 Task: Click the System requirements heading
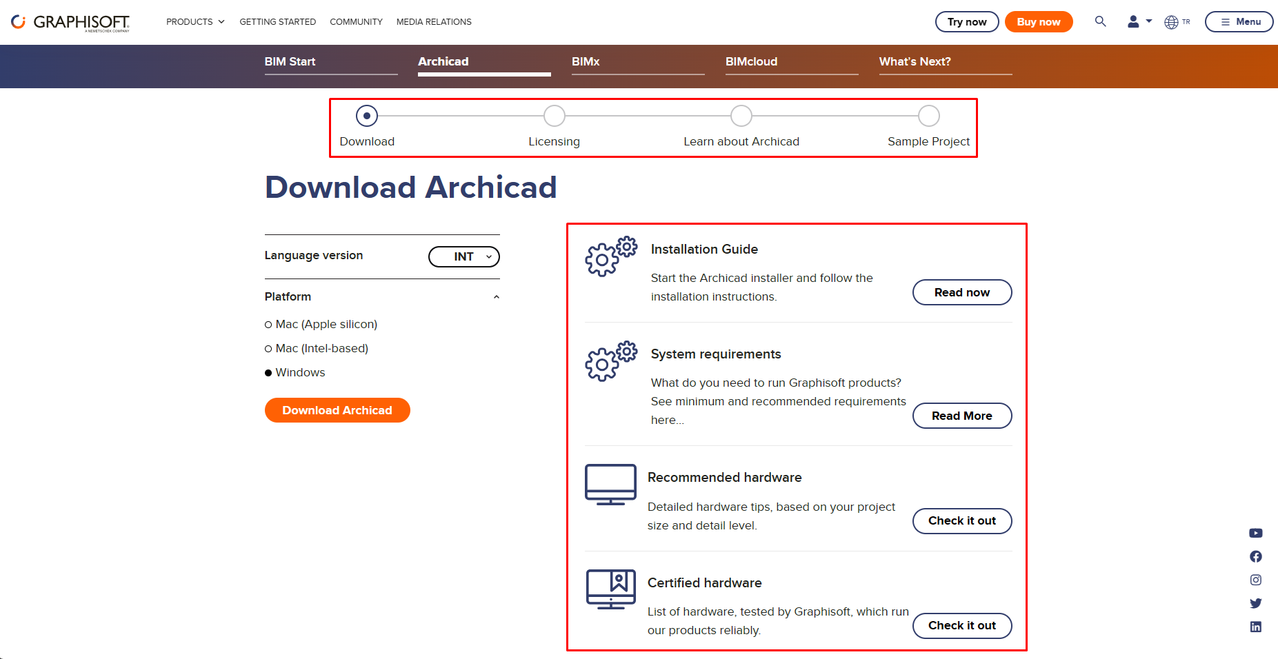tap(716, 354)
